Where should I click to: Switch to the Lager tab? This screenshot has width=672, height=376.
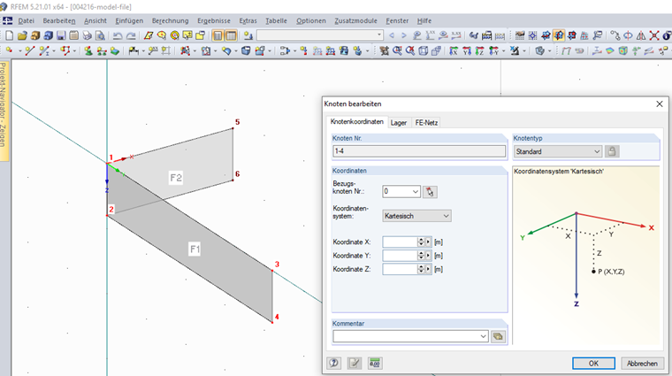tap(399, 123)
